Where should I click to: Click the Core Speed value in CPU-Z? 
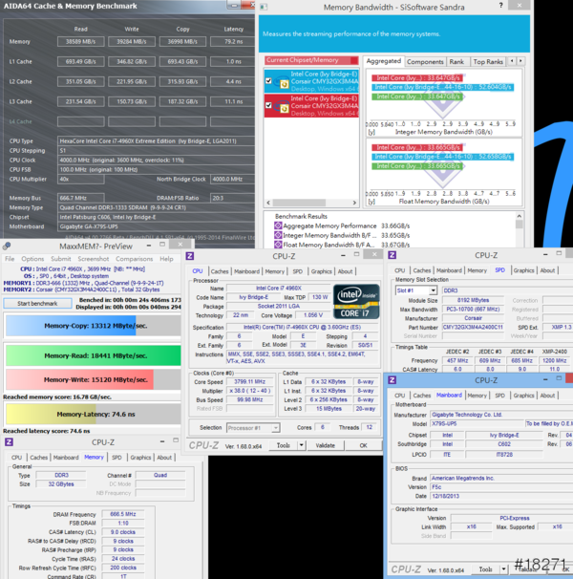click(249, 382)
